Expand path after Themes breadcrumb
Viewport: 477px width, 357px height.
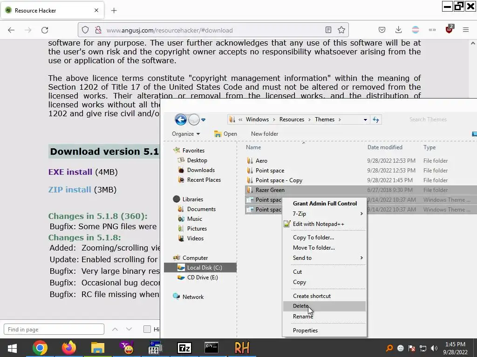340,119
